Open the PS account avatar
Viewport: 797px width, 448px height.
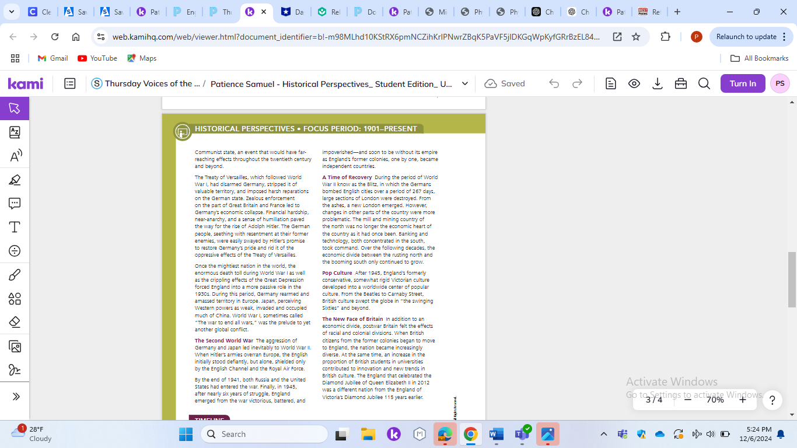coord(780,83)
